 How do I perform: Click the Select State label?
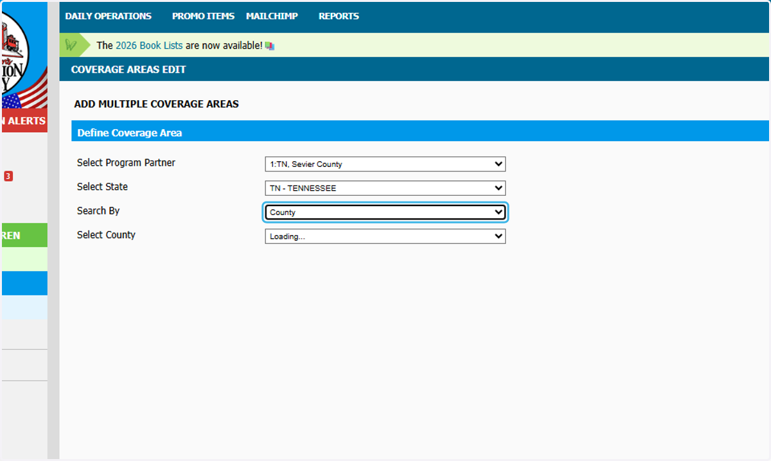(x=102, y=187)
